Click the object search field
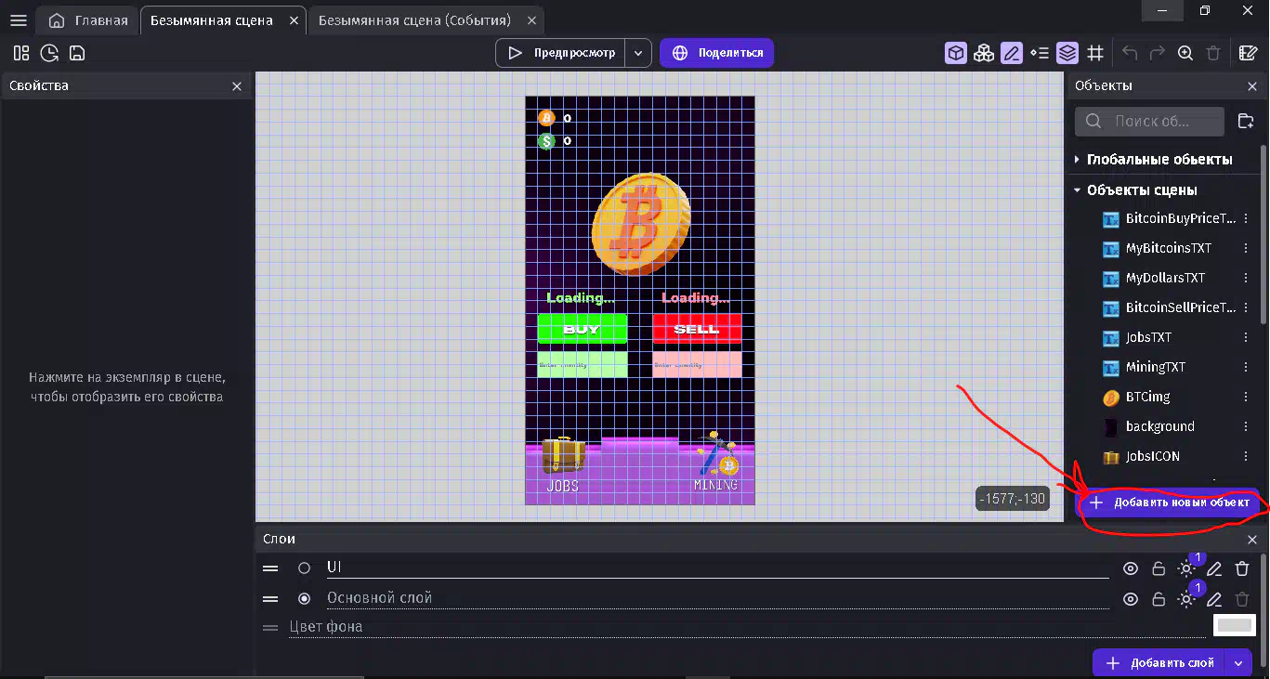Screen dimensions: 1270x679 [x=1150, y=121]
